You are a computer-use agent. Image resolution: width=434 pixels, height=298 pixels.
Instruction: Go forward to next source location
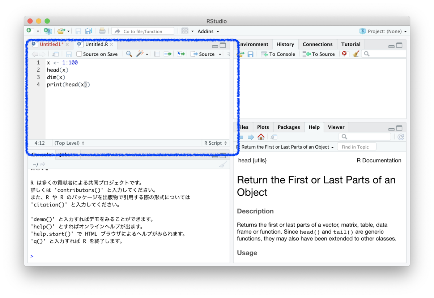coord(42,54)
